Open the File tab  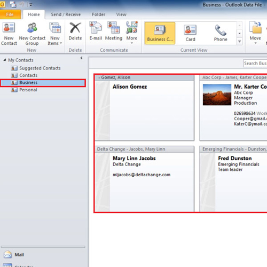pyautogui.click(x=10, y=14)
